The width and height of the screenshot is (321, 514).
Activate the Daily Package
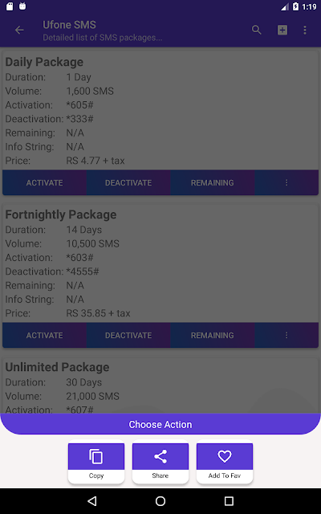point(44,182)
